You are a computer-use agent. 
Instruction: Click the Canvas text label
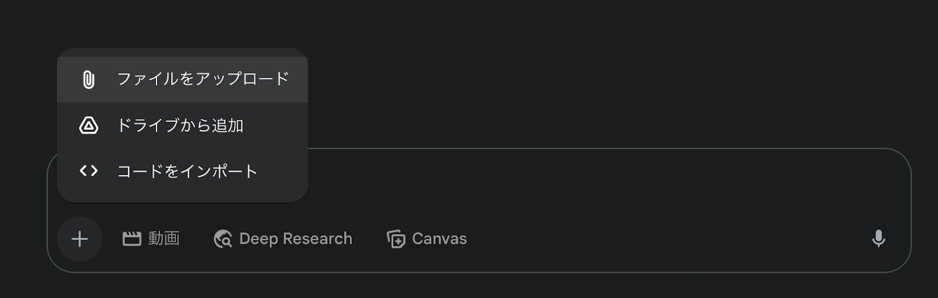pyautogui.click(x=440, y=239)
